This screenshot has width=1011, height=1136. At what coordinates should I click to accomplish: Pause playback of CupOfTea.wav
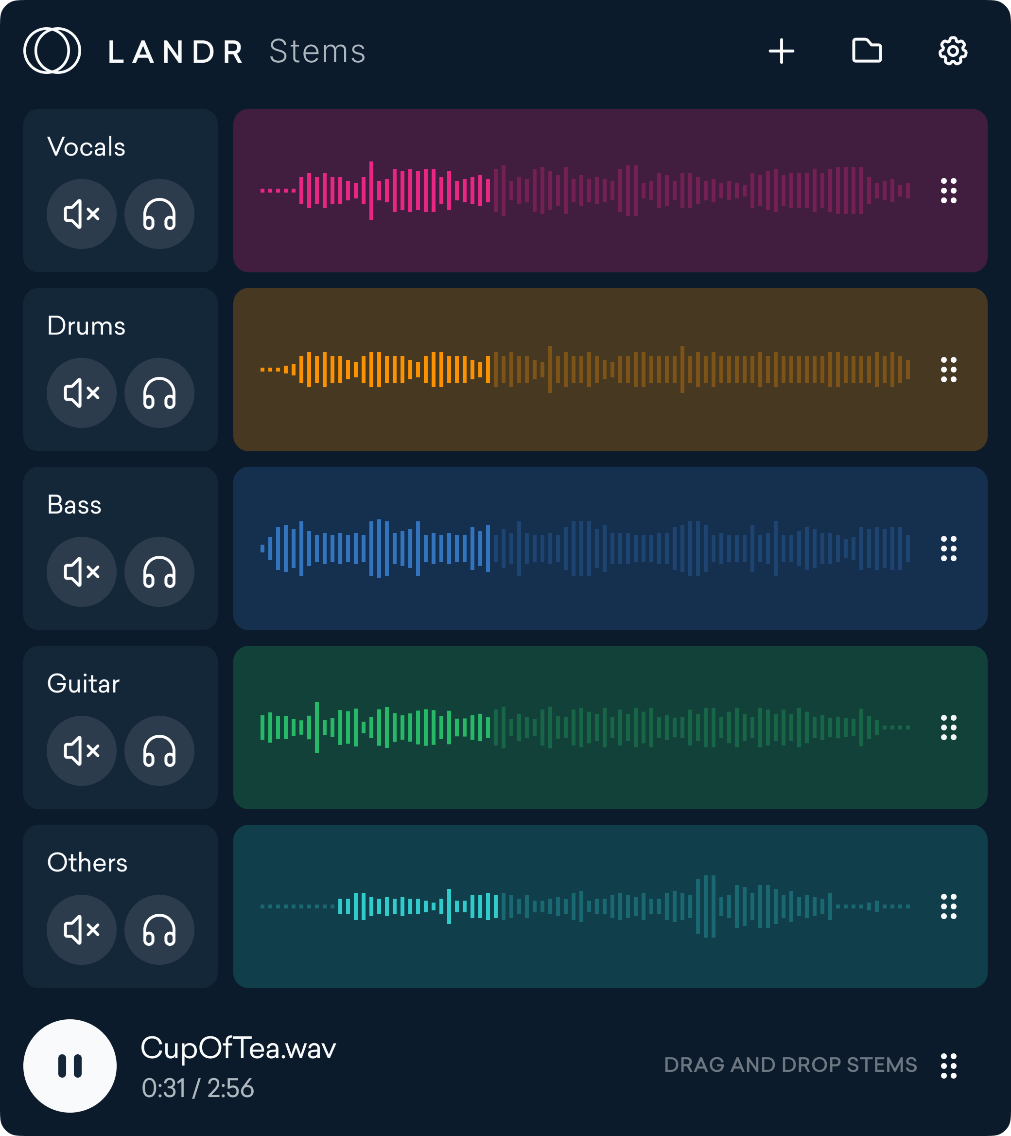[70, 1066]
